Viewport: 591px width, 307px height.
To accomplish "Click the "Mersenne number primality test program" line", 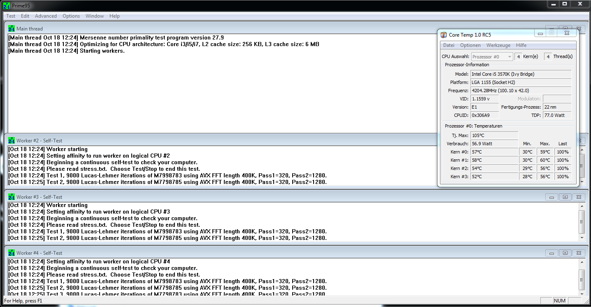I will tap(116, 37).
